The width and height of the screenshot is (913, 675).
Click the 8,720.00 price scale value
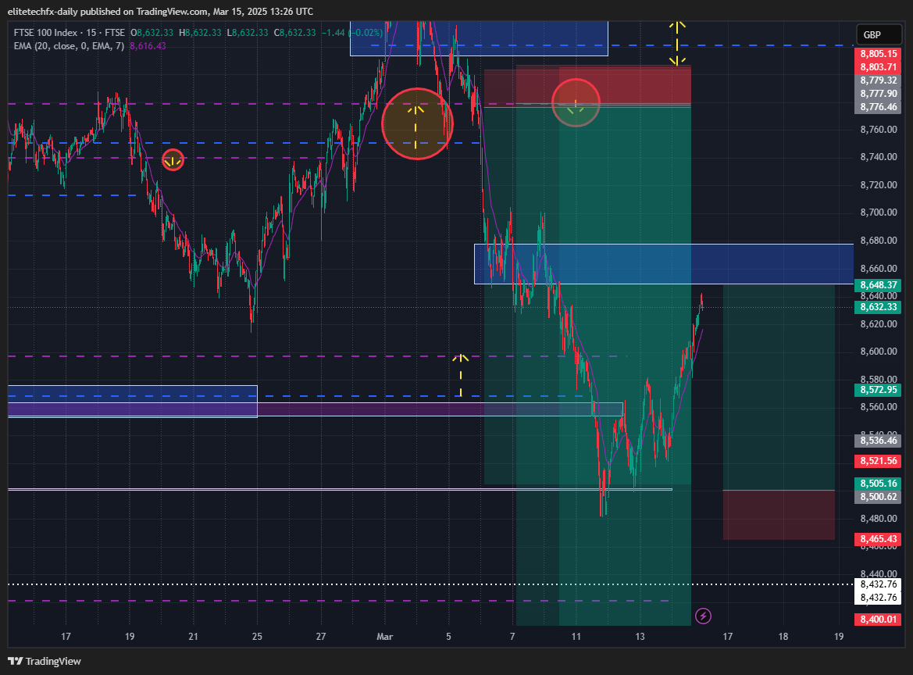pos(878,185)
